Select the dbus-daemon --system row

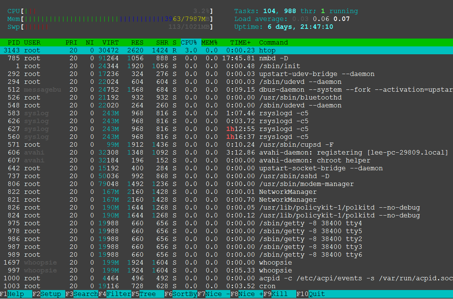click(226, 90)
